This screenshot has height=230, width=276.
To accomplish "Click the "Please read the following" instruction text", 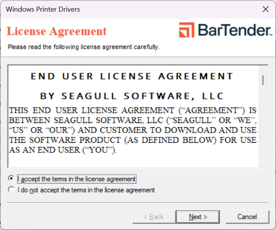I will [x=84, y=47].
